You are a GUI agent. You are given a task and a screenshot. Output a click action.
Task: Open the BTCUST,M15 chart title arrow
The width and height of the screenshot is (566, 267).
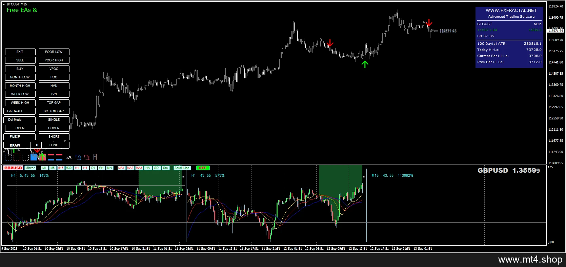click(x=4, y=4)
